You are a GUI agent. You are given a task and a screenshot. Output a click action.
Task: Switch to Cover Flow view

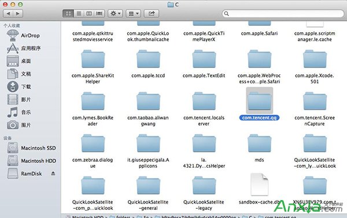(99, 13)
